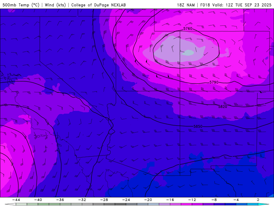Click the 5850 height contour label
This screenshot has width=274, height=206.
pyautogui.click(x=198, y=126)
